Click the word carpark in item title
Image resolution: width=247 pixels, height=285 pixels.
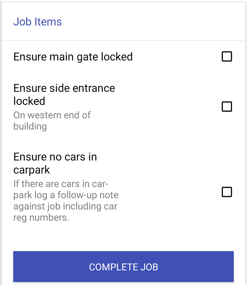[x=32, y=170]
